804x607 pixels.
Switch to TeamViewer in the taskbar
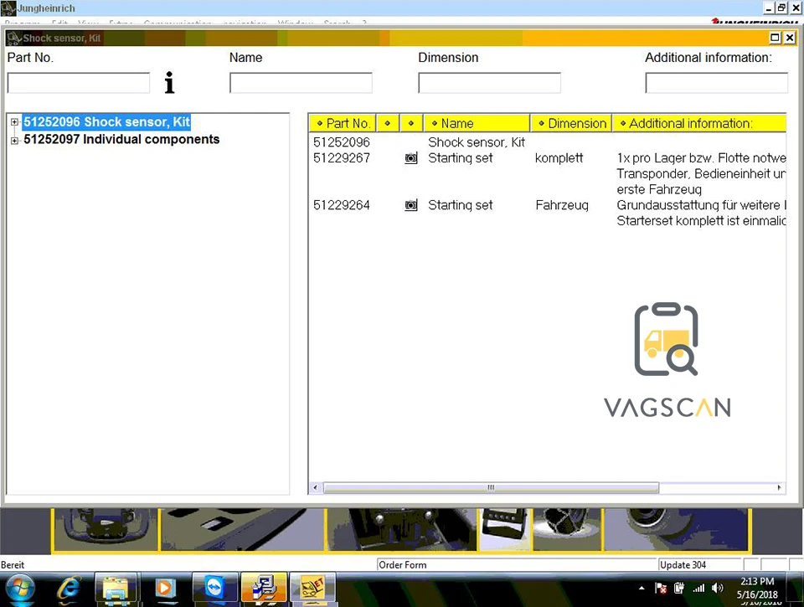point(215,588)
